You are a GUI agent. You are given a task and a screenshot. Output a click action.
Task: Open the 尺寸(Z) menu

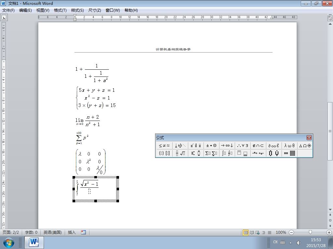(x=95, y=10)
